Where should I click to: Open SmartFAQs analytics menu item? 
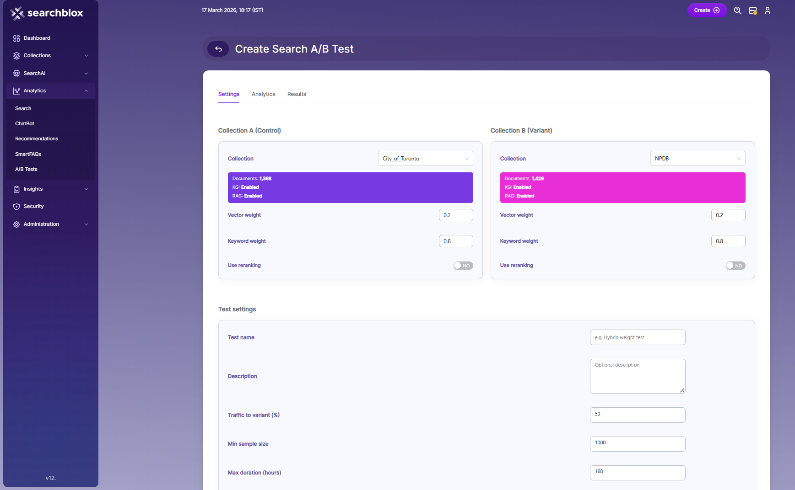28,154
